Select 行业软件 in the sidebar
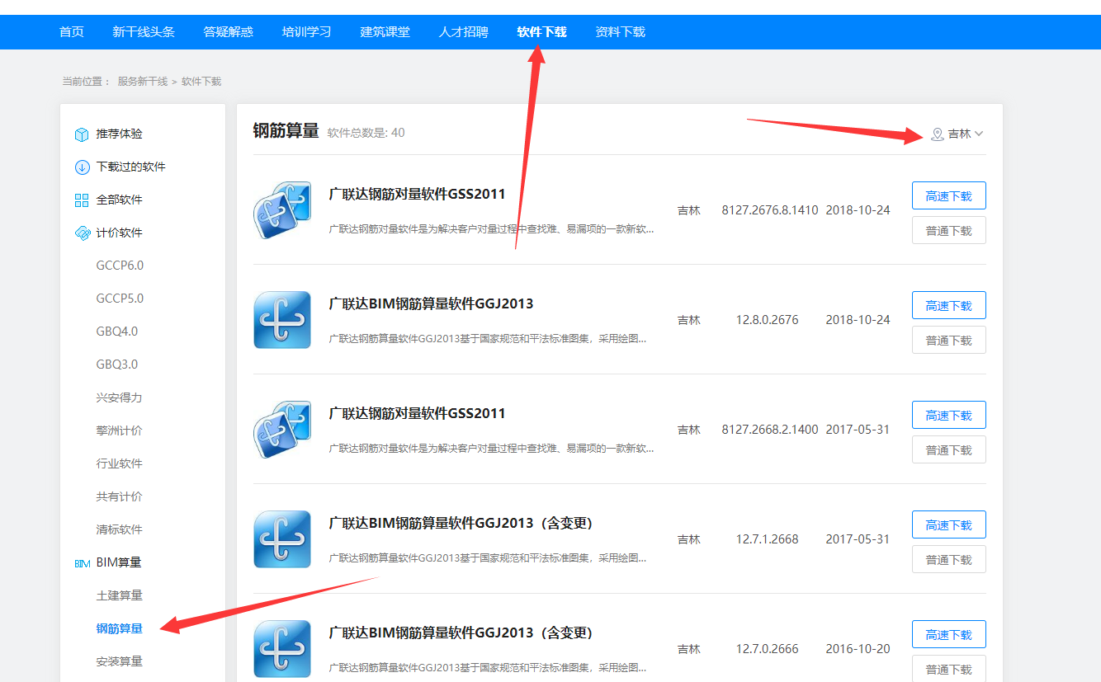The width and height of the screenshot is (1101, 682). 120,463
